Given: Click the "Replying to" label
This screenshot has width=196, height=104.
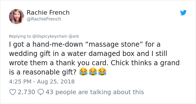Looking at the screenshot, I should 20,36.
